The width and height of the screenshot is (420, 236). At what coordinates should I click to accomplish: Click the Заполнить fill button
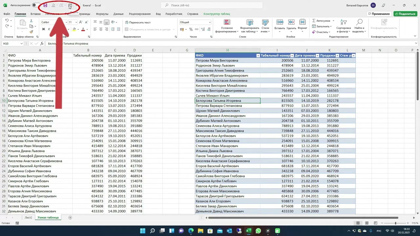pos(322,26)
